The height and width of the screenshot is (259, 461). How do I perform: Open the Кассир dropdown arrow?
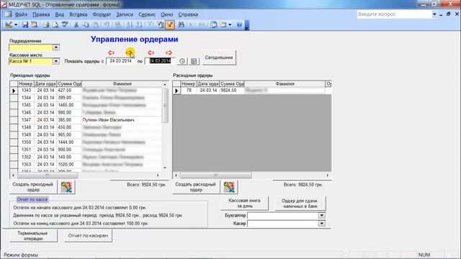point(322,224)
